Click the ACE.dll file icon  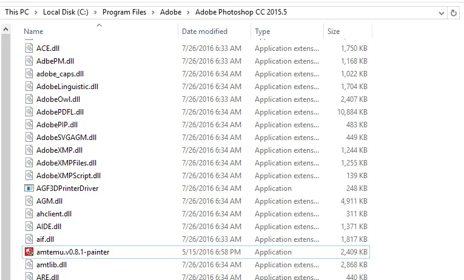click(29, 48)
